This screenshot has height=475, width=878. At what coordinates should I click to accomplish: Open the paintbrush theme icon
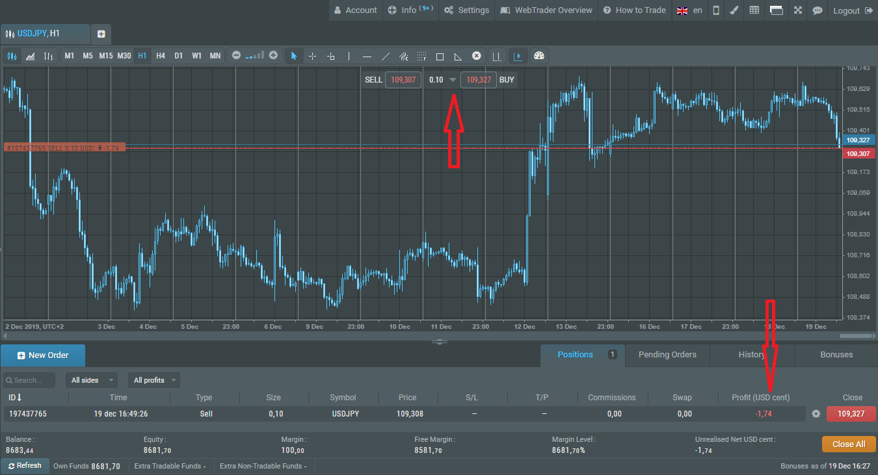[734, 10]
